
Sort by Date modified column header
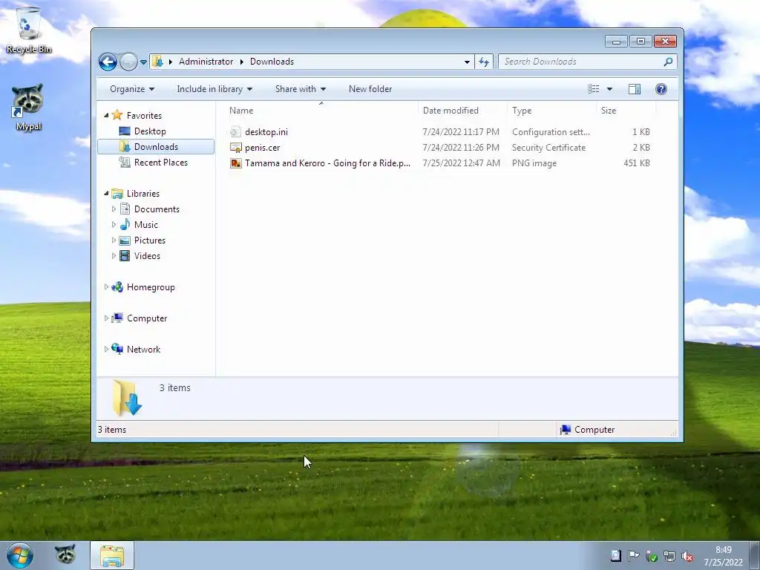pyautogui.click(x=462, y=111)
